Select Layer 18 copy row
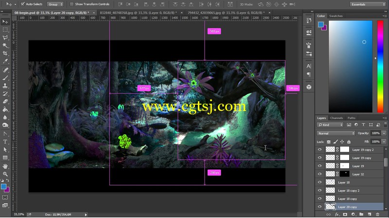 click(350, 199)
